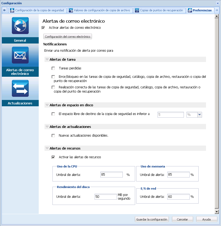The height and width of the screenshot is (226, 221).
Task: Click the Rendimiento del disco group label
Action: pos(73,187)
